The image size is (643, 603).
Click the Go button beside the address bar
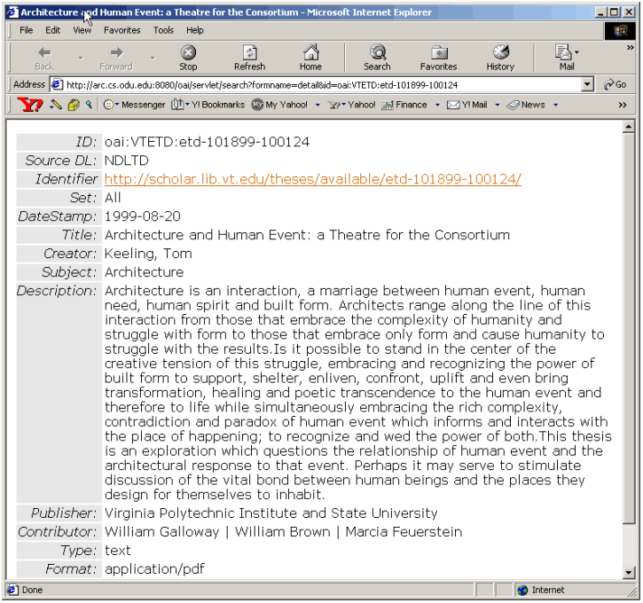[616, 84]
